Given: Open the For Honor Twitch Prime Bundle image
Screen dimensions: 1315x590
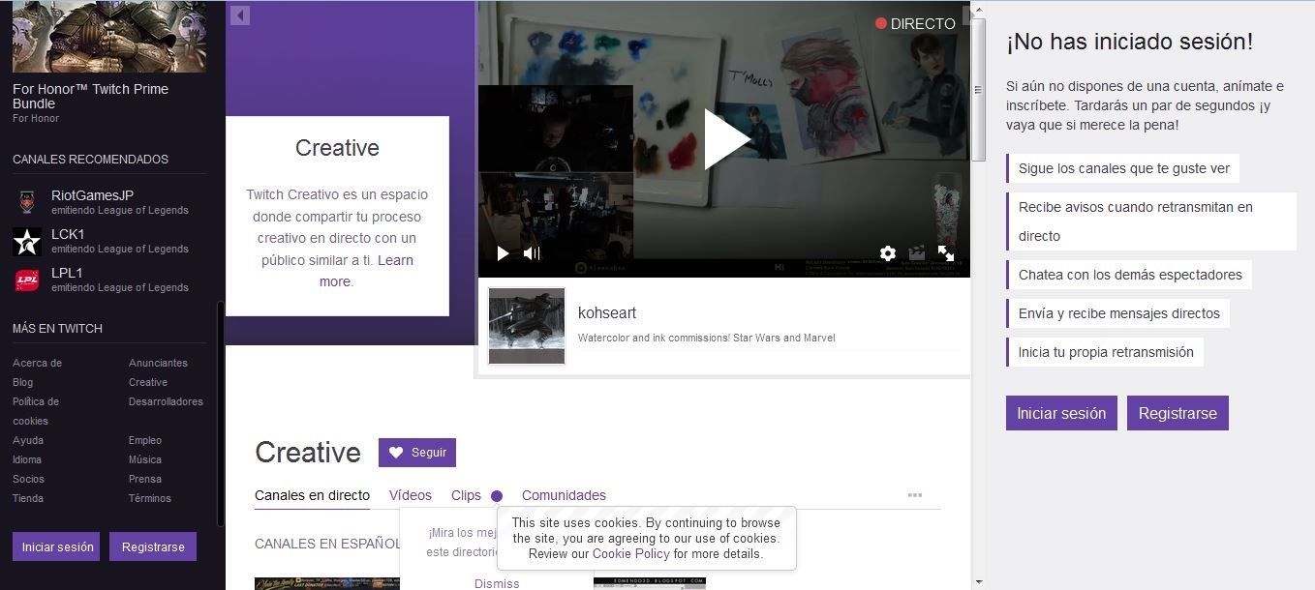Looking at the screenshot, I should click(x=109, y=36).
